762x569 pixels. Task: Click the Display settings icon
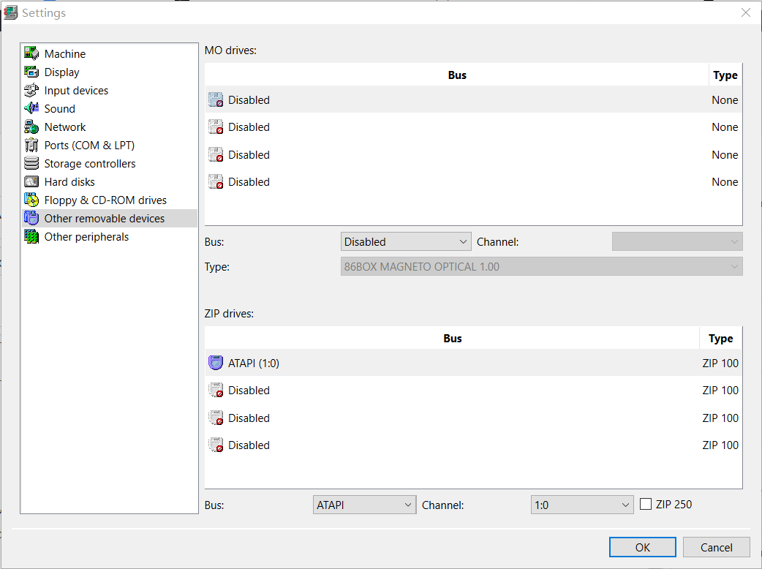click(x=32, y=72)
